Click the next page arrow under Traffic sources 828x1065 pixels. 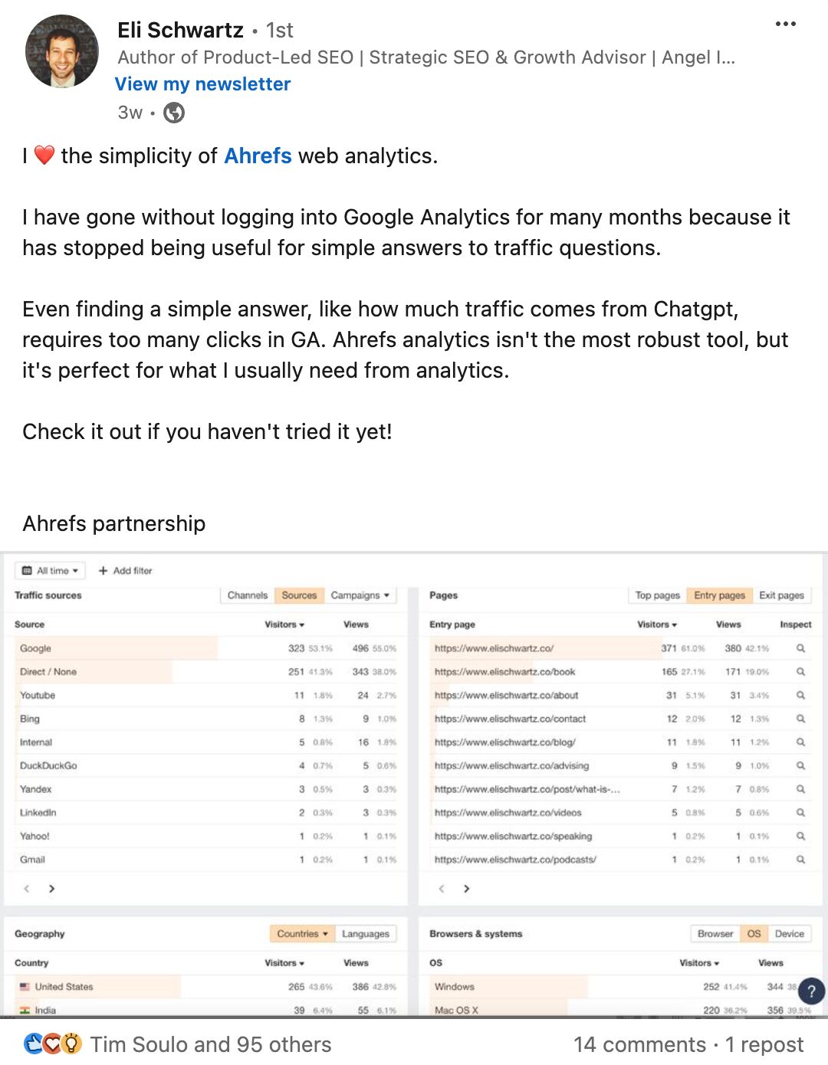coord(51,889)
